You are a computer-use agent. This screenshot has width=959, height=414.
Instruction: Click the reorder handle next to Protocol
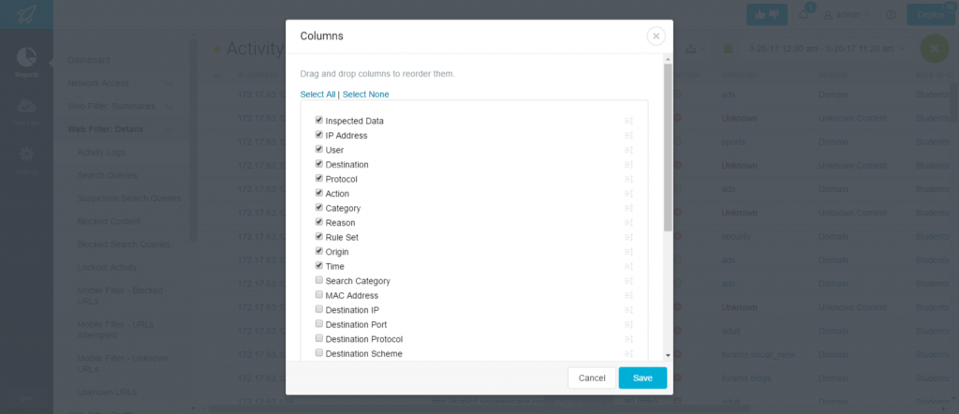[x=628, y=179]
